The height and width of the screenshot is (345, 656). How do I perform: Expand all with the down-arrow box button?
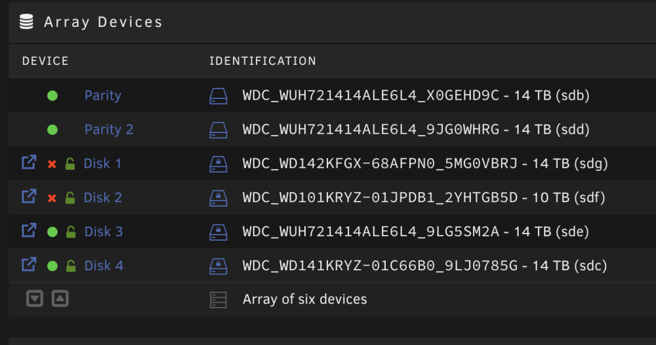35,298
